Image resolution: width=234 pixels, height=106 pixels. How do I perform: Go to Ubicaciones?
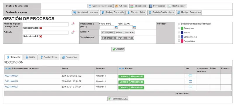[138, 6]
